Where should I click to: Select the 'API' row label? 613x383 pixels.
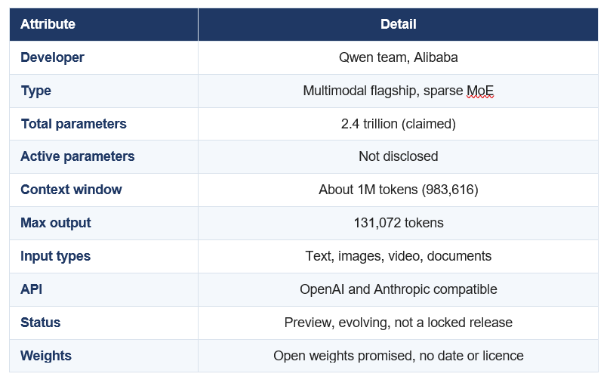[31, 289]
